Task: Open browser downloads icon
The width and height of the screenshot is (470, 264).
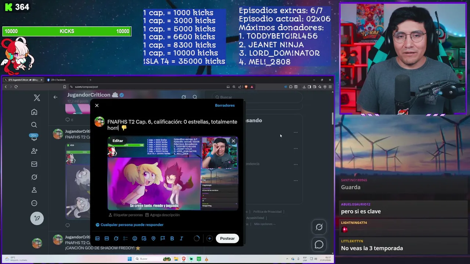Action: coord(304,87)
